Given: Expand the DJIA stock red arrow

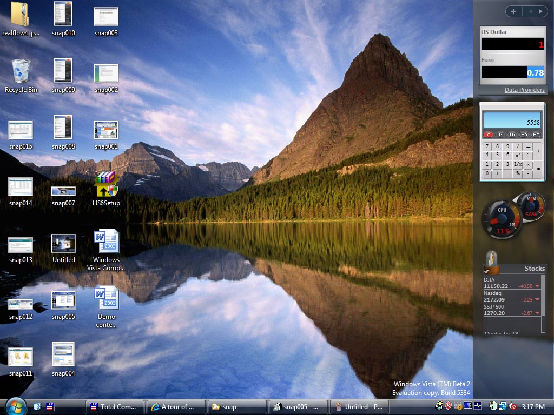Looking at the screenshot, I should pos(537,286).
